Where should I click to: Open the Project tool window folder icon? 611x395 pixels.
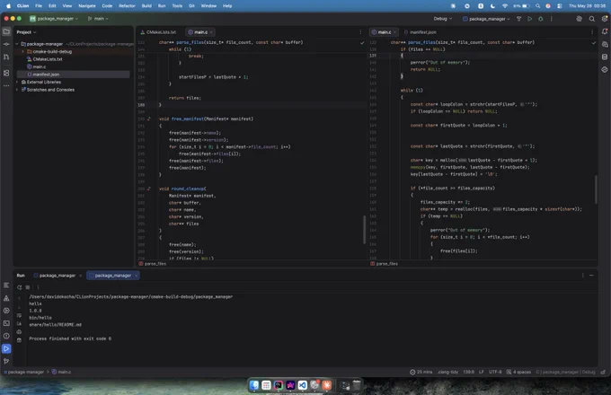tap(6, 31)
